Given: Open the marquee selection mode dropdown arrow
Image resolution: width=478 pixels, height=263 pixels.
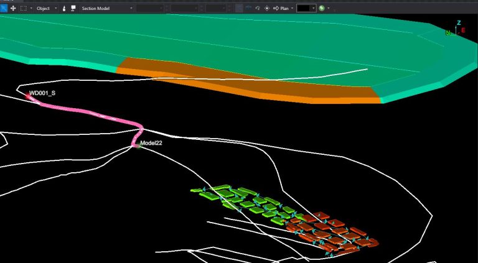Looking at the screenshot, I should point(31,9).
